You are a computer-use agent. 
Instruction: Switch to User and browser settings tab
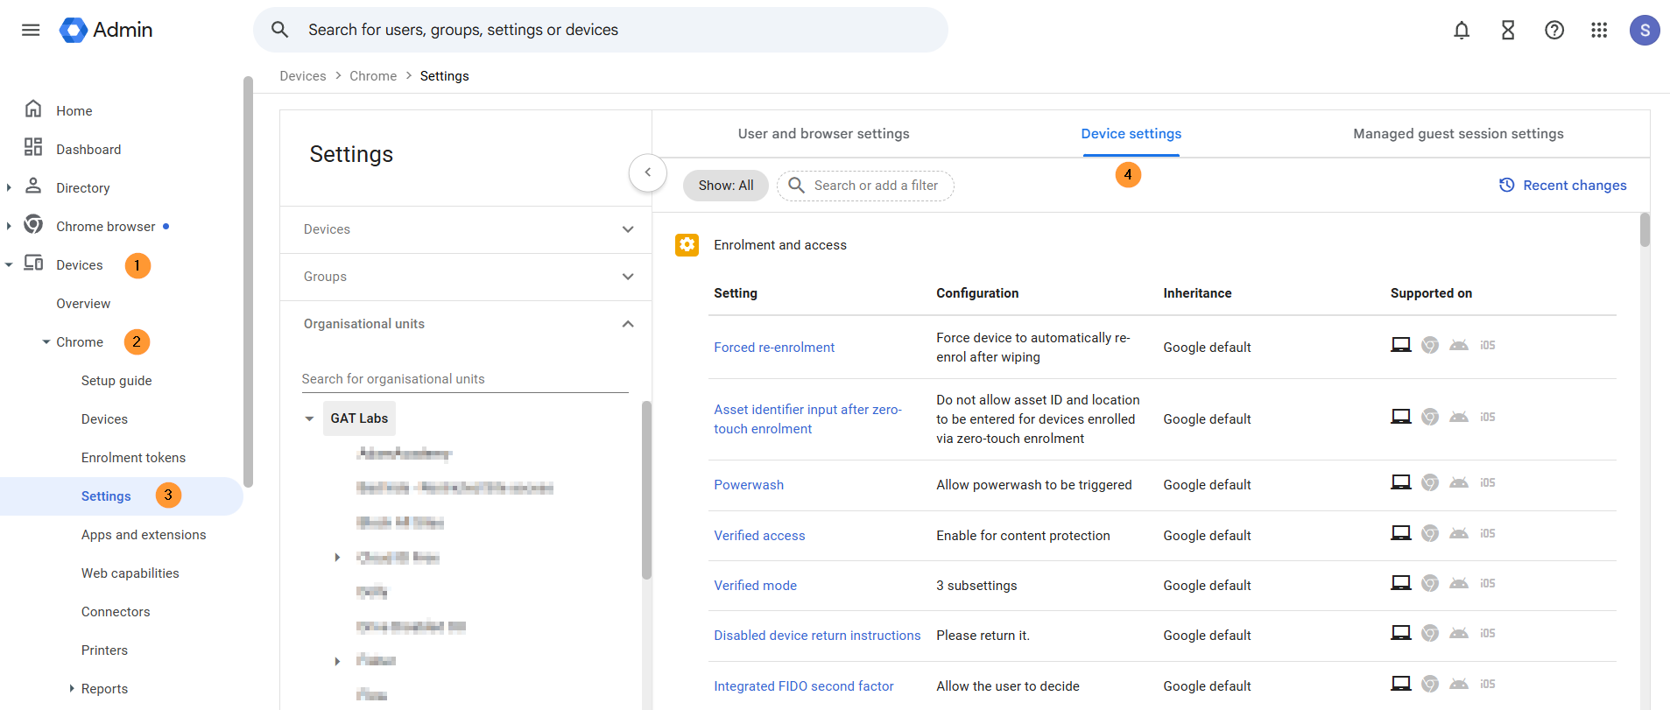point(823,134)
